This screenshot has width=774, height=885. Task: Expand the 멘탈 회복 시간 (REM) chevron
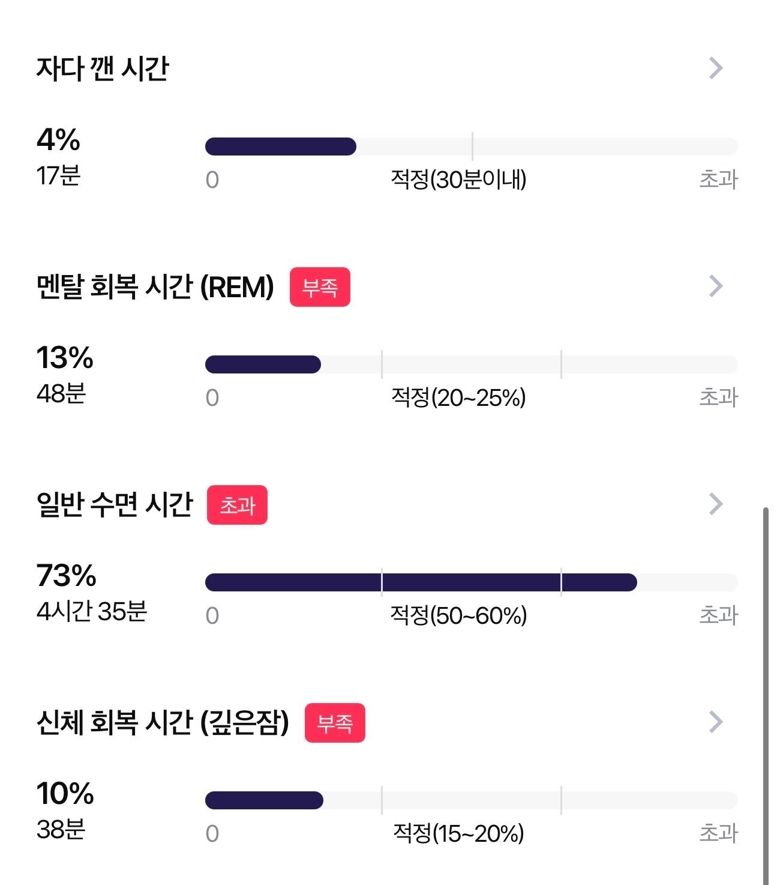tap(715, 286)
